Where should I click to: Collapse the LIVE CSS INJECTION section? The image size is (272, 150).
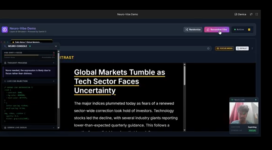pyautogui.click(x=54, y=81)
